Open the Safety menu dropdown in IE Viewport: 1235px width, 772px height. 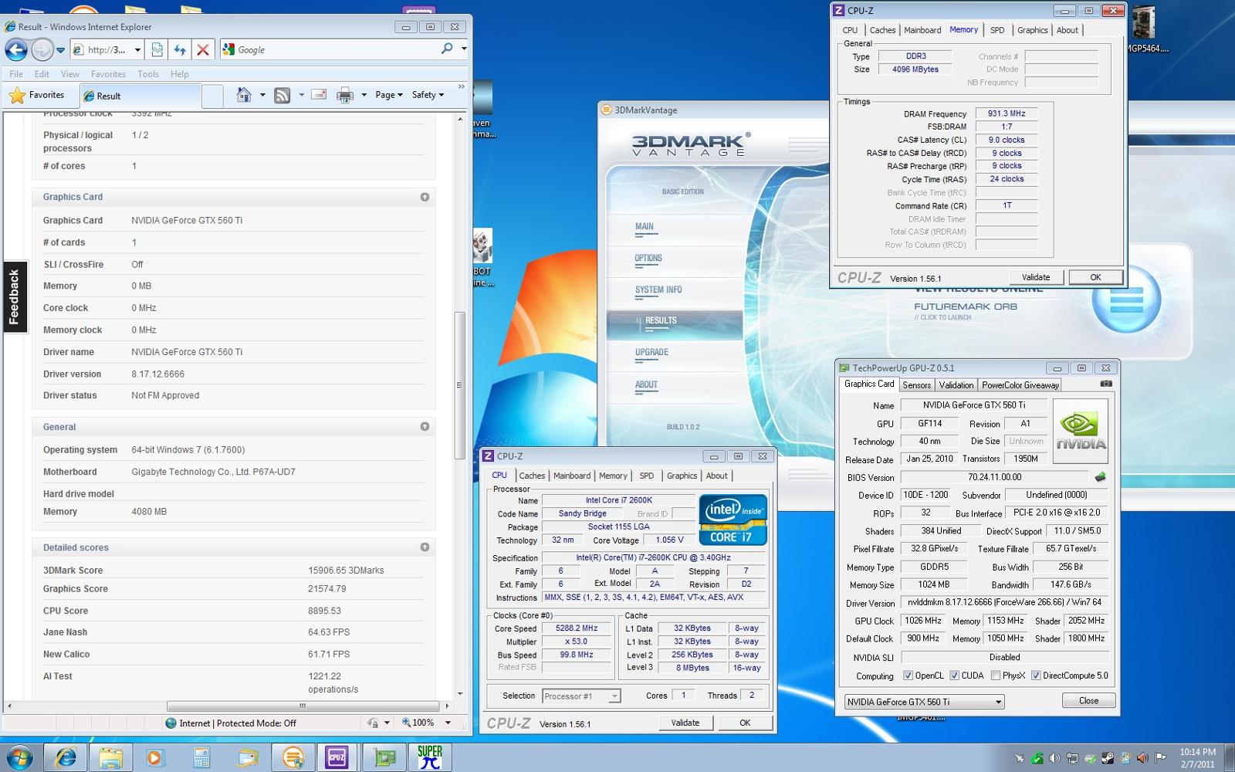[x=428, y=95]
